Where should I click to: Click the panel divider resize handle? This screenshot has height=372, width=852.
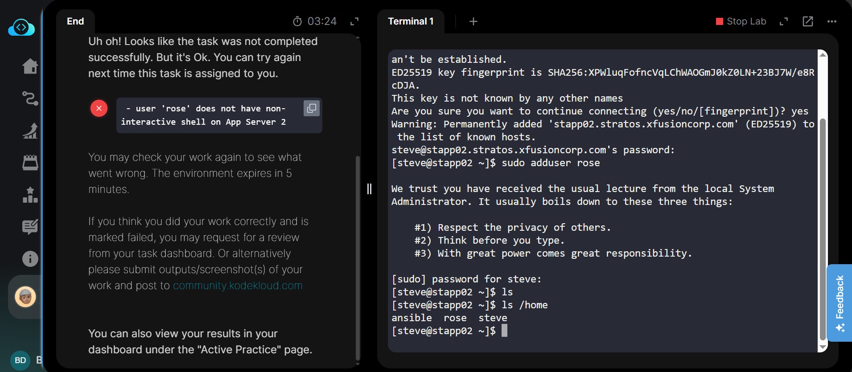point(369,189)
